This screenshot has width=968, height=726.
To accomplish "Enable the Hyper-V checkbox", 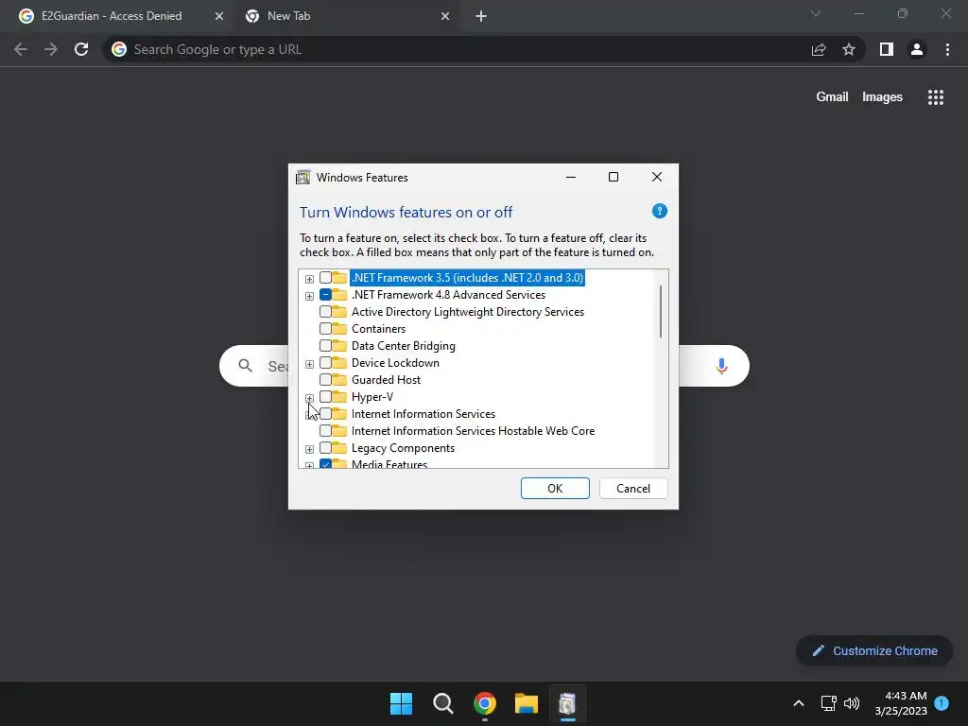I will 325,397.
